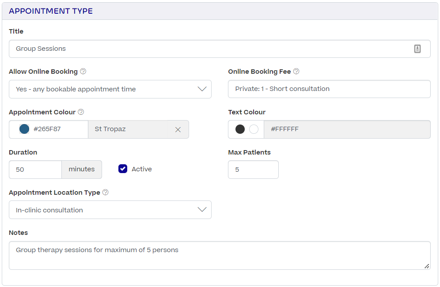Click the St Tropaz colour name field
Screen dimensions: 440x287
click(128, 129)
